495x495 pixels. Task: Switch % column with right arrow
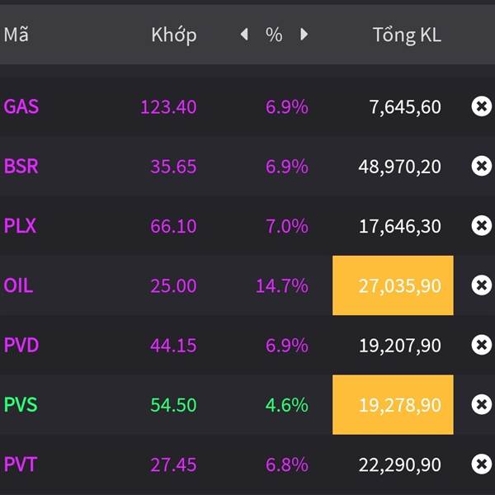click(x=304, y=35)
